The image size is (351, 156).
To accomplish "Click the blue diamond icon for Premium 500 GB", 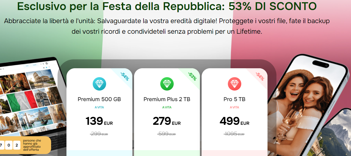I will (x=99, y=84).
